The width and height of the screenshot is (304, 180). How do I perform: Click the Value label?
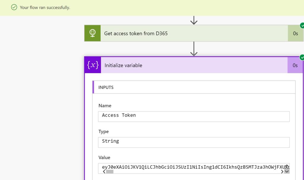click(x=104, y=157)
